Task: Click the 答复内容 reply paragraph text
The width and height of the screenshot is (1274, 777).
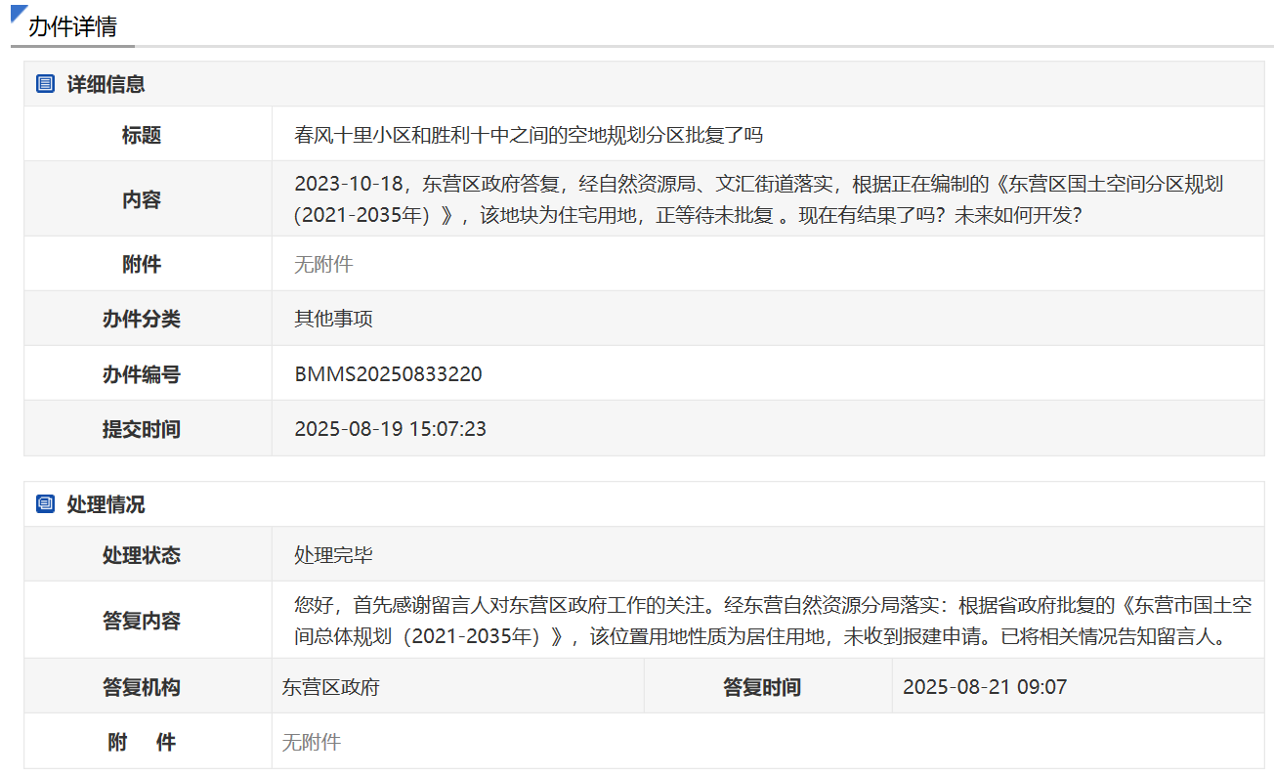Action: 772,621
